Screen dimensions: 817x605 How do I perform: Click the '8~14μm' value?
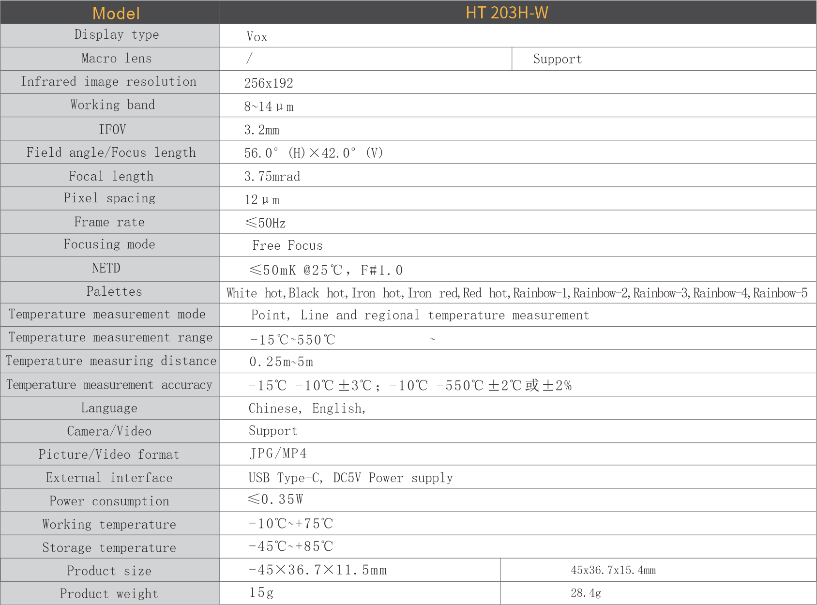click(x=269, y=106)
